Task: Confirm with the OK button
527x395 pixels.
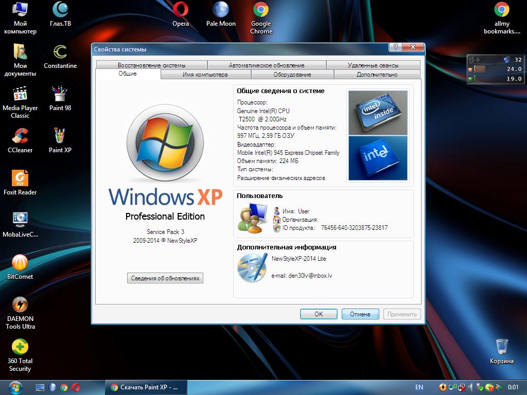Action: click(319, 314)
